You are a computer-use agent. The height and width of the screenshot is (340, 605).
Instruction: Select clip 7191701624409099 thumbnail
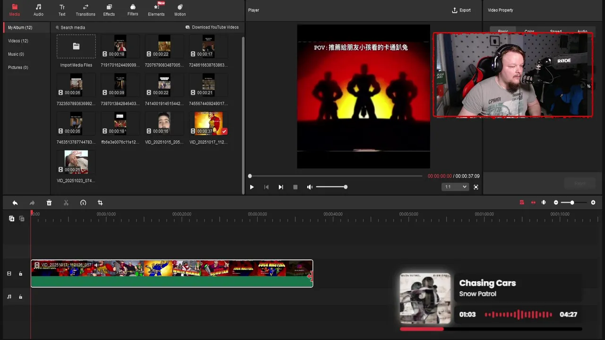[120, 47]
